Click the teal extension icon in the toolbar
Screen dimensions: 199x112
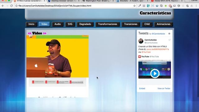(148, 6)
